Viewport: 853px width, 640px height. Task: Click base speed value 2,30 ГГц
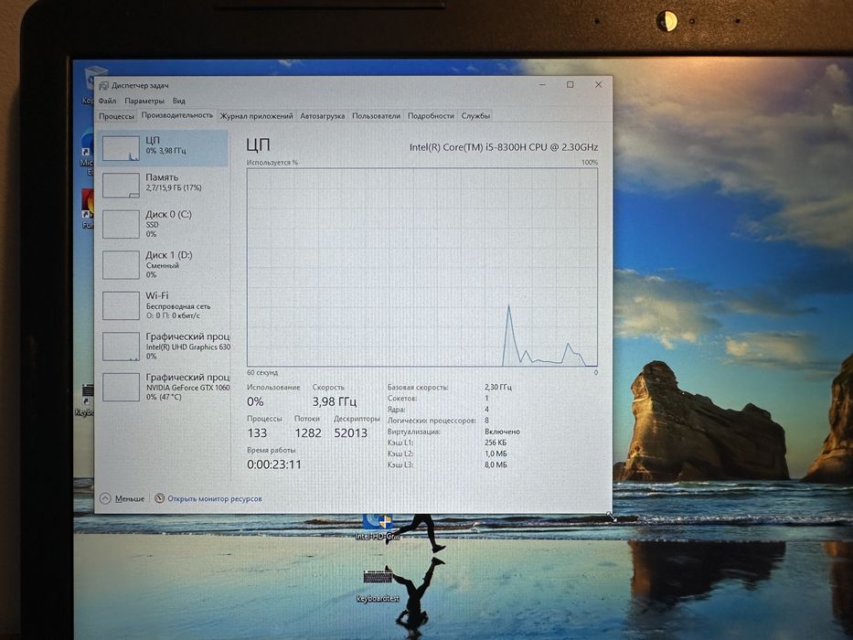497,387
